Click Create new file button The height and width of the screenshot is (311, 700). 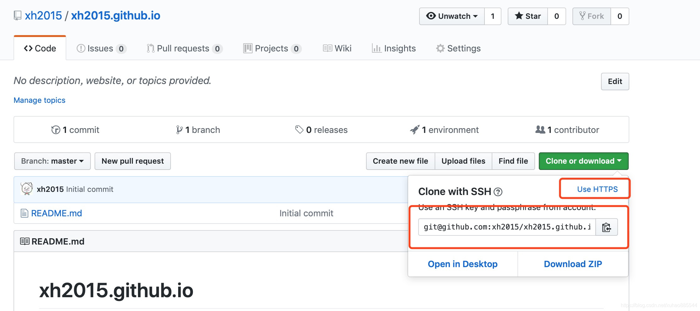coord(401,161)
